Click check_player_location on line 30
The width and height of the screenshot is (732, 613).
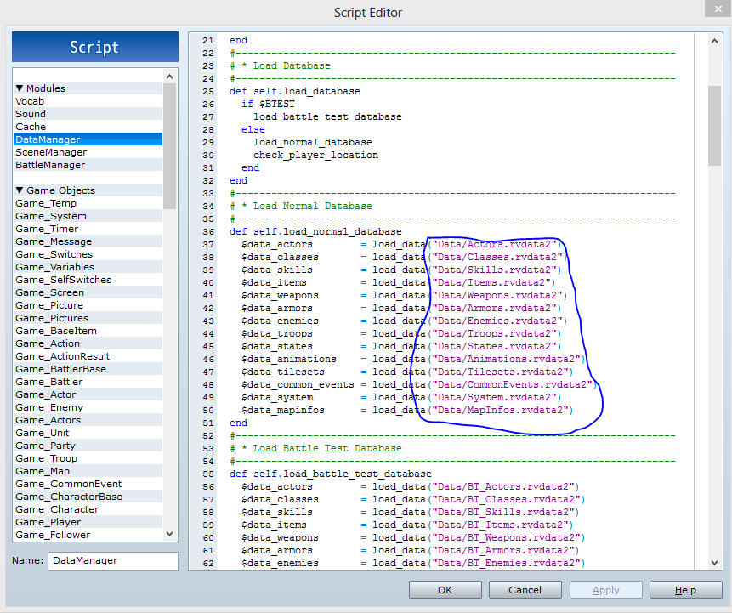(x=315, y=155)
